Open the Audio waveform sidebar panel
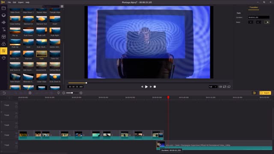274x154 pixels. 3,22
